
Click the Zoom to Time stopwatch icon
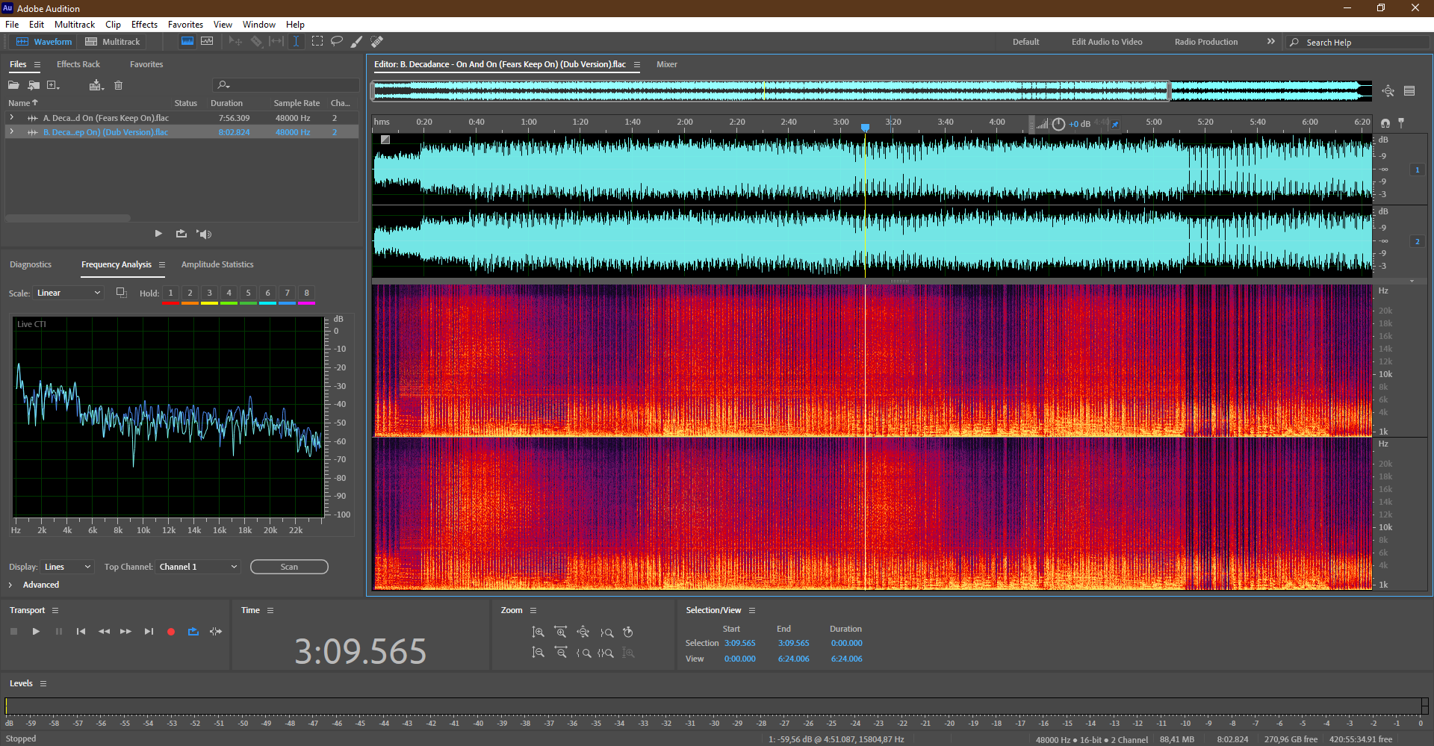[x=628, y=632]
